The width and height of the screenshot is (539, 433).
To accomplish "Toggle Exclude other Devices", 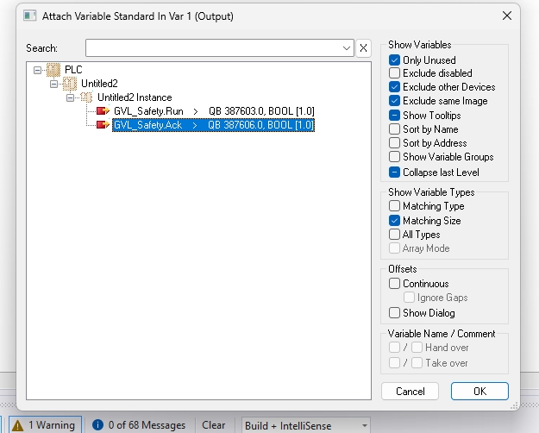I will coord(394,86).
